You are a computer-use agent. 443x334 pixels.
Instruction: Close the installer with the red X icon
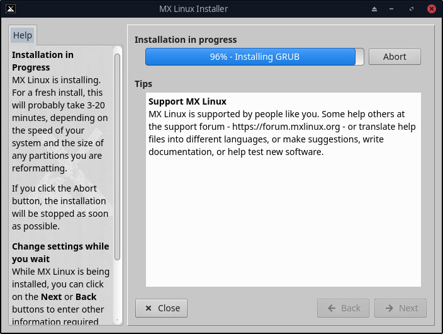432,9
